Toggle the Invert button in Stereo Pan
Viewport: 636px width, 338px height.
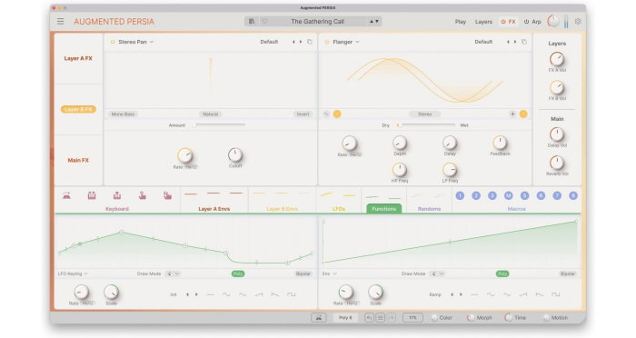[x=303, y=114]
